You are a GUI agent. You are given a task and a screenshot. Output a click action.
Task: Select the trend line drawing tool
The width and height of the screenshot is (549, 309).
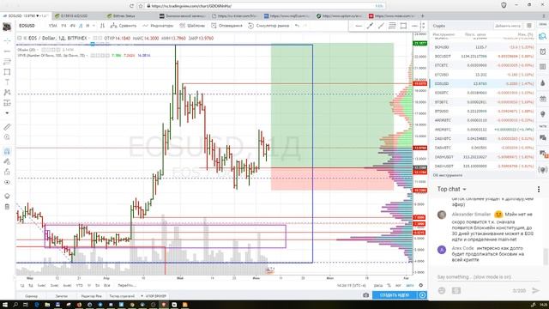tap(7, 51)
